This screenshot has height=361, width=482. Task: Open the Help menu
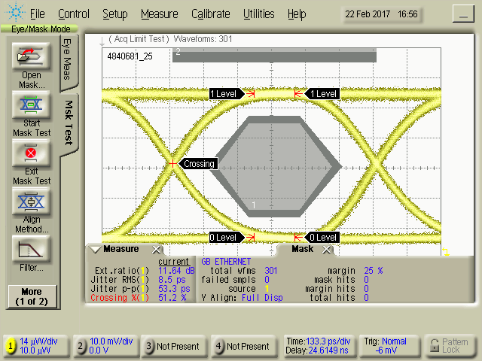[x=297, y=14]
